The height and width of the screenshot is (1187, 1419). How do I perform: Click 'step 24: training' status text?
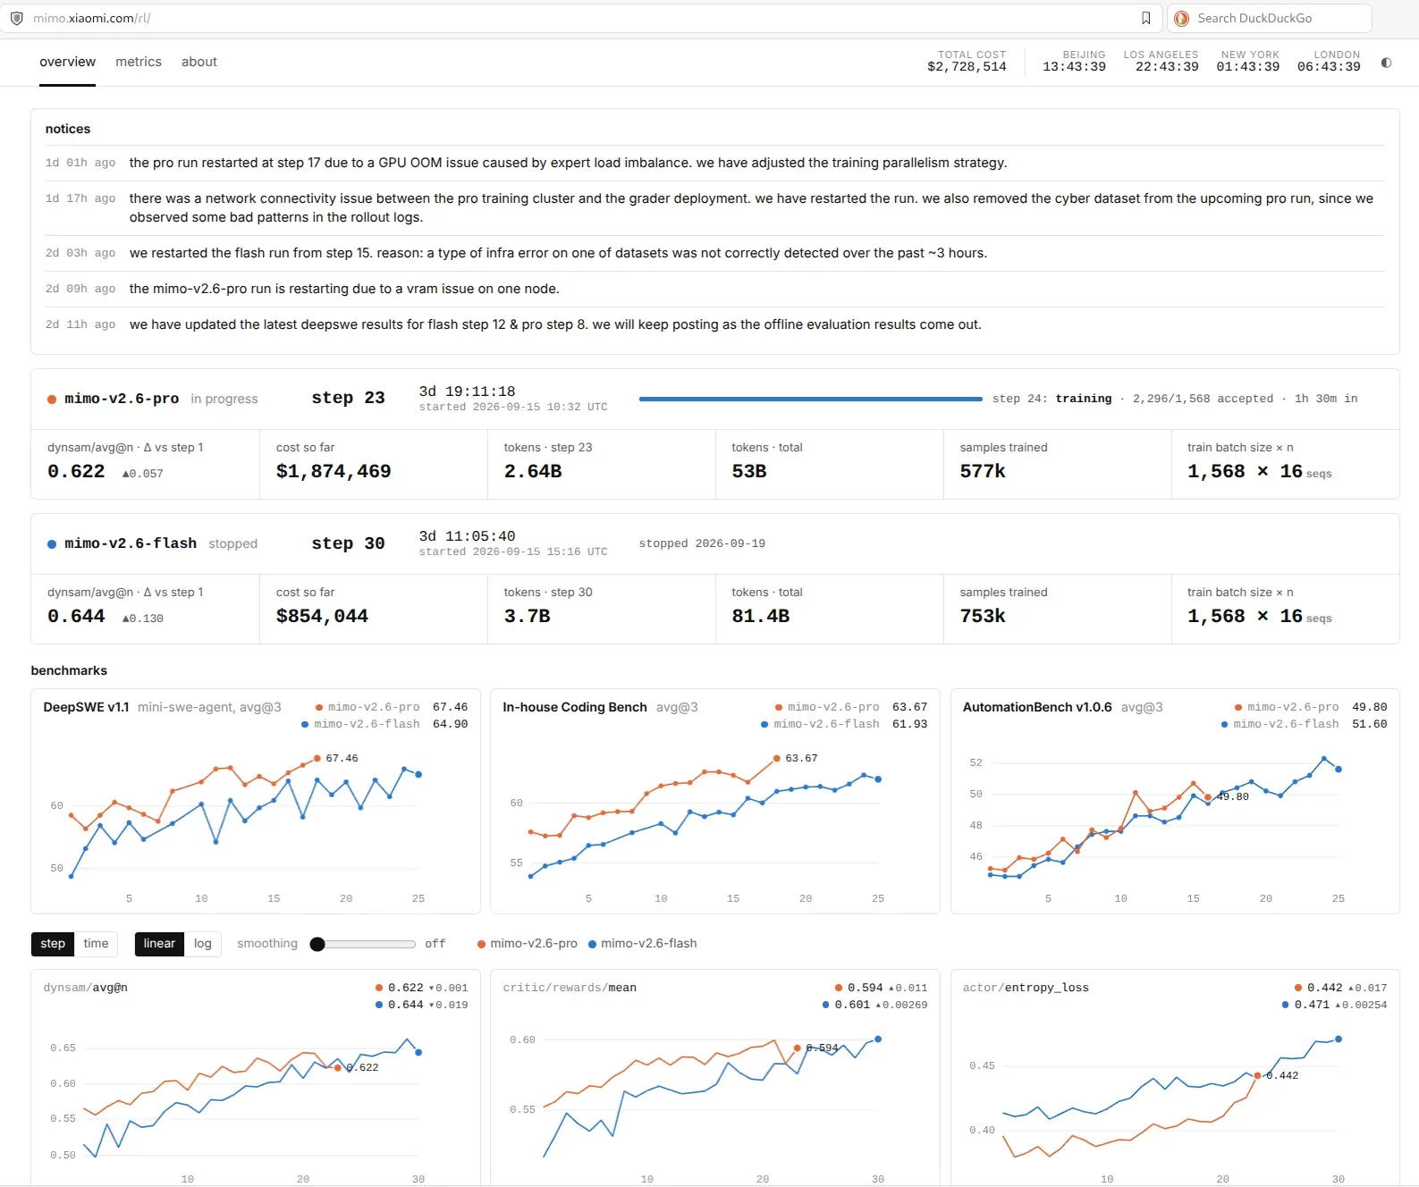pyautogui.click(x=1052, y=399)
